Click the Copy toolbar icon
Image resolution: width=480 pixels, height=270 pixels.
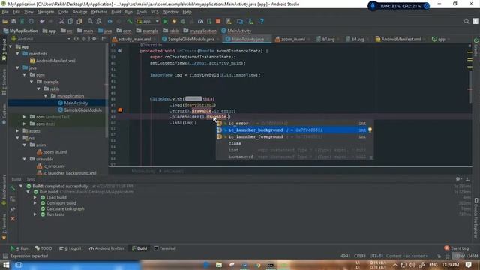coord(70,22)
